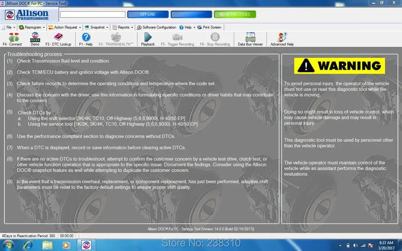Click the F2 - TRANSHEALTH icon

point(116,39)
